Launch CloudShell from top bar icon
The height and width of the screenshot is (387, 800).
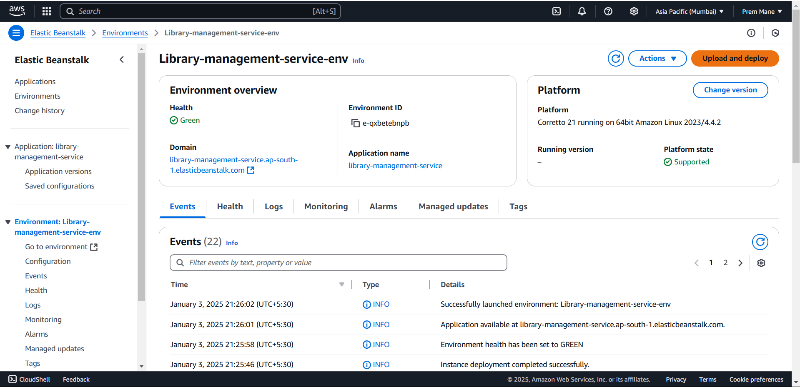coord(557,11)
